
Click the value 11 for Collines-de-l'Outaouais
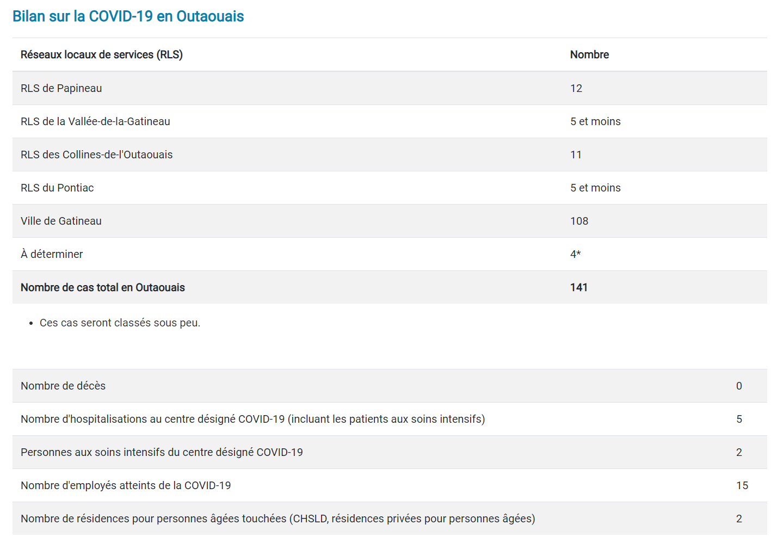(576, 155)
